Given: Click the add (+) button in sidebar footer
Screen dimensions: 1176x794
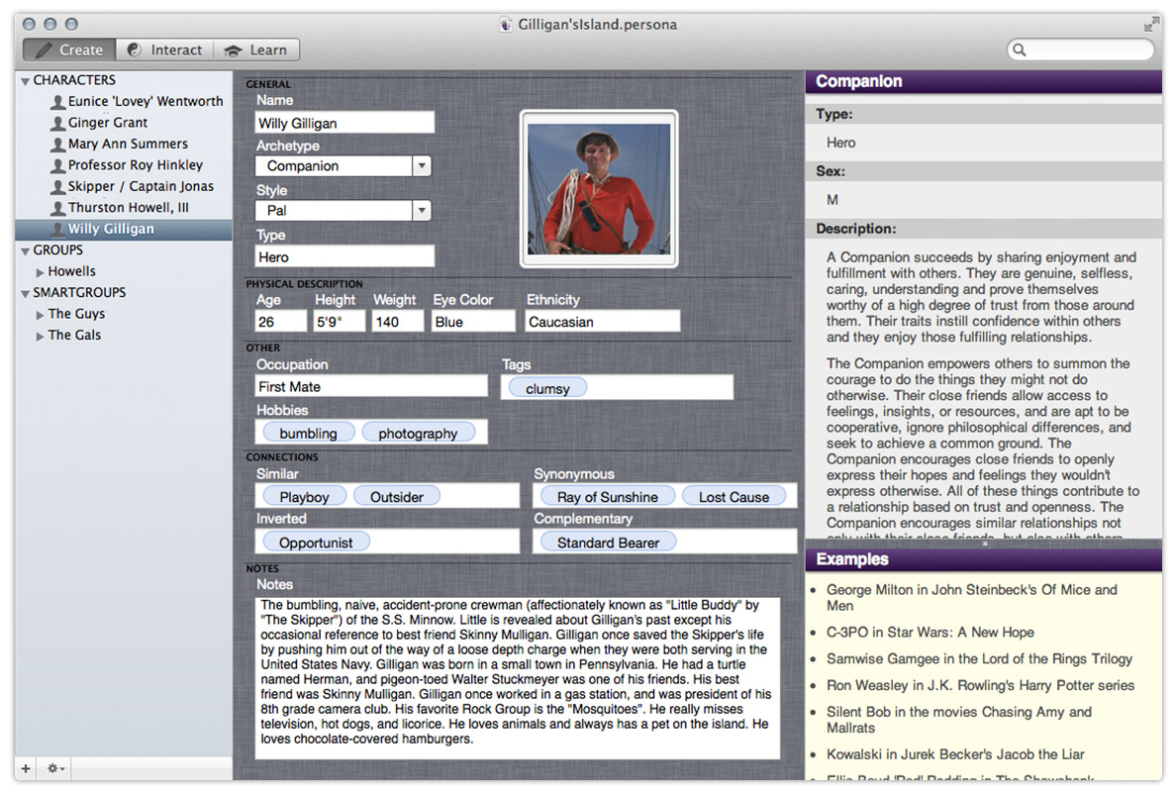Looking at the screenshot, I should [x=26, y=769].
